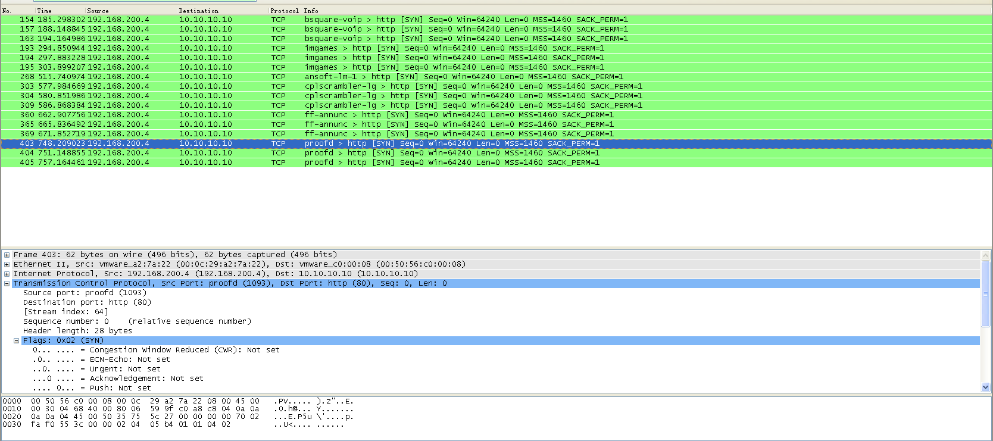
Task: Expand the Ethernet II tree node
Action: pos(7,264)
